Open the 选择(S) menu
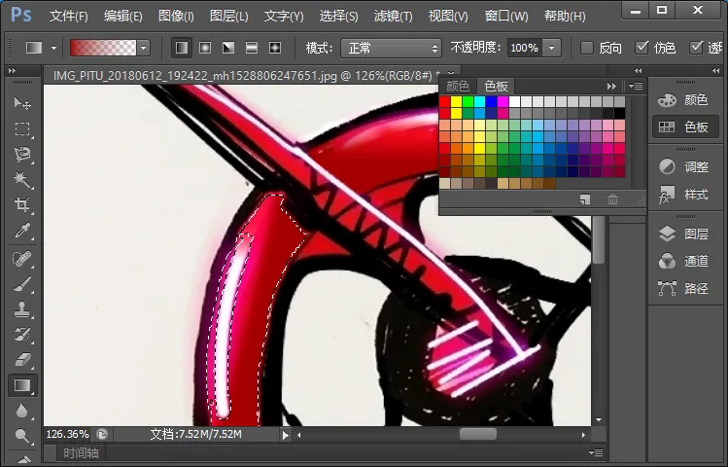The width and height of the screenshot is (728, 467). pyautogui.click(x=338, y=17)
